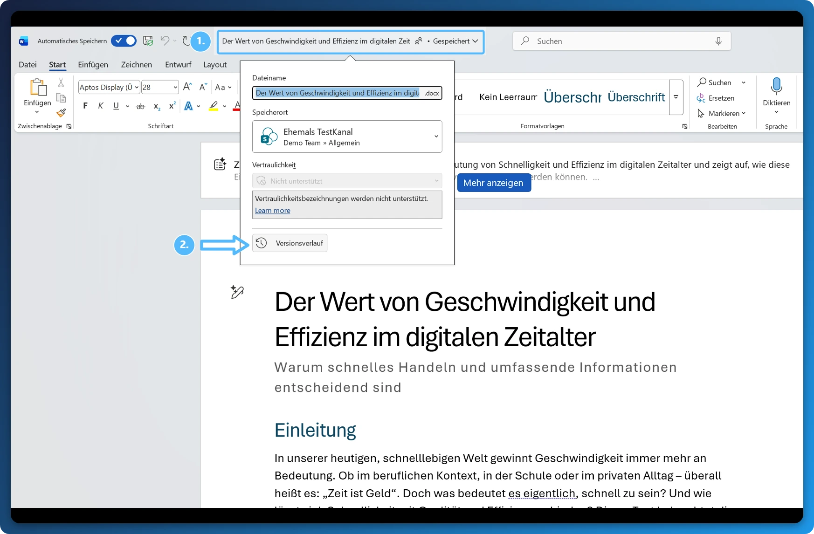Open the Suchen find options arrow
Viewport: 814px width, 534px height.
tap(744, 82)
